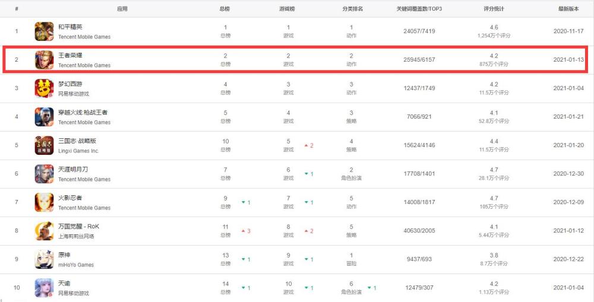
Task: Click version date 2021-01-13
Action: (x=568, y=60)
